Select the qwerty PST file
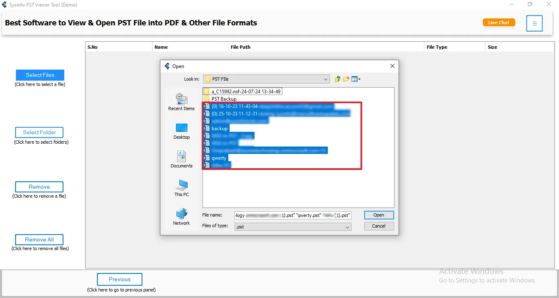 (216, 158)
